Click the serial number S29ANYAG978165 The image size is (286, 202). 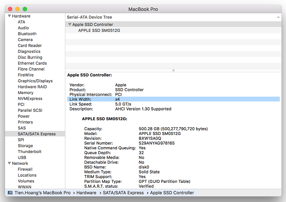[x=156, y=143]
